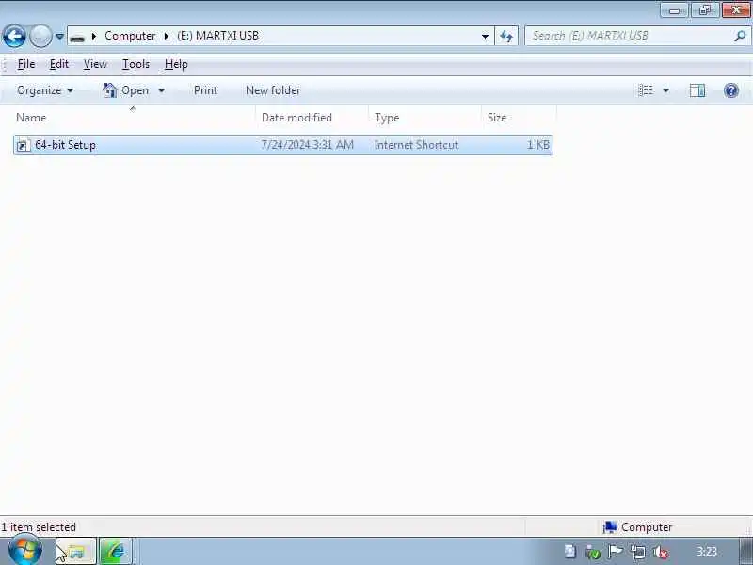The image size is (753, 565).
Task: Go back with the Back arrow button
Action: pyautogui.click(x=14, y=36)
